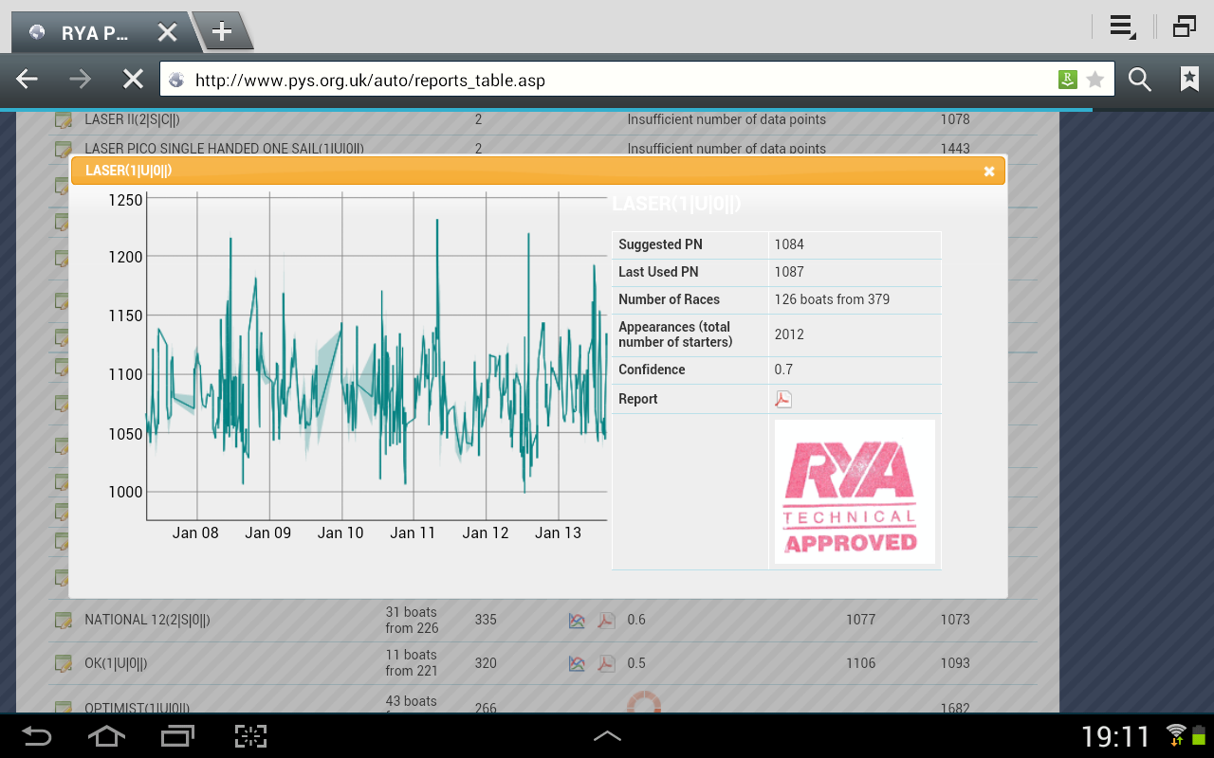Select the Last Used PN value 1087
The image size is (1214, 758).
pos(789,272)
